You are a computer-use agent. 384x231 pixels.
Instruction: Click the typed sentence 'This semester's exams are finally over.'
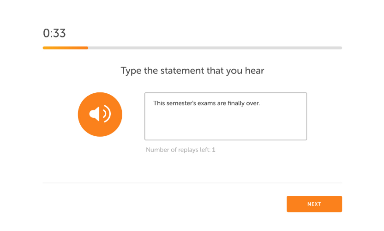tap(206, 103)
